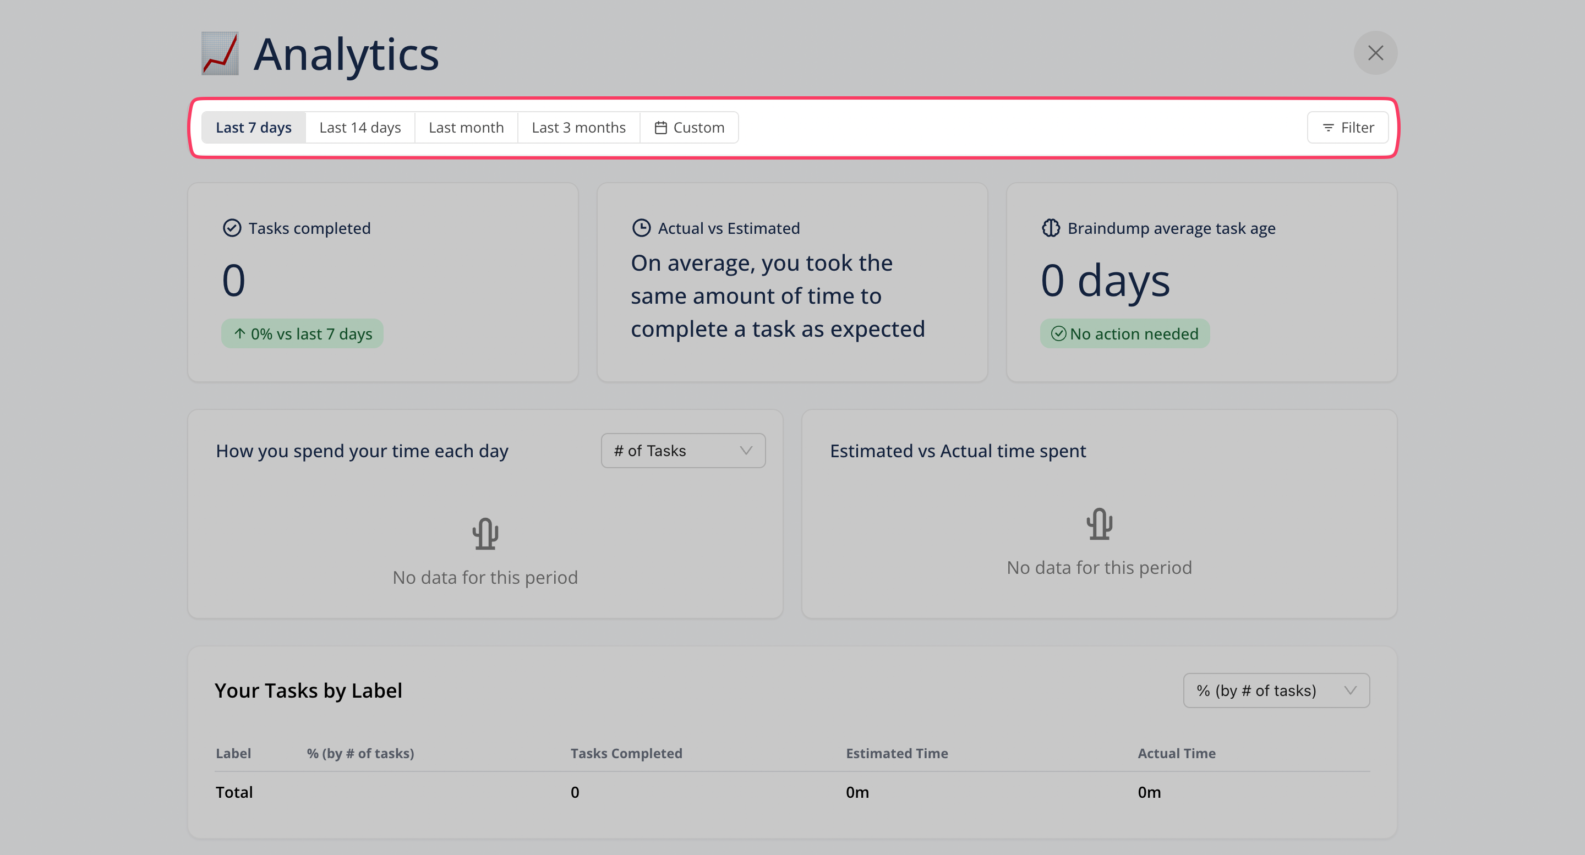Open the Custom date range picker
1585x855 pixels.
click(x=689, y=127)
